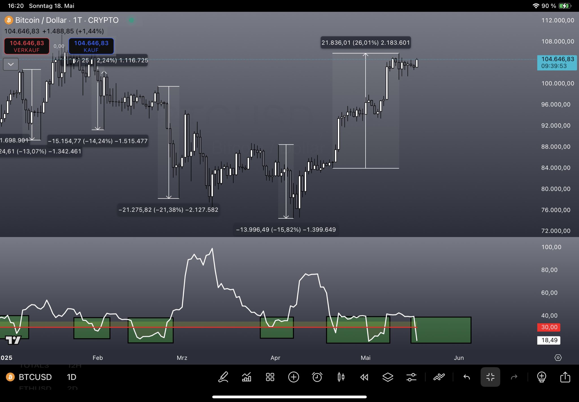Open chart settings via the sliders icon
This screenshot has height=402, width=579.
click(411, 377)
